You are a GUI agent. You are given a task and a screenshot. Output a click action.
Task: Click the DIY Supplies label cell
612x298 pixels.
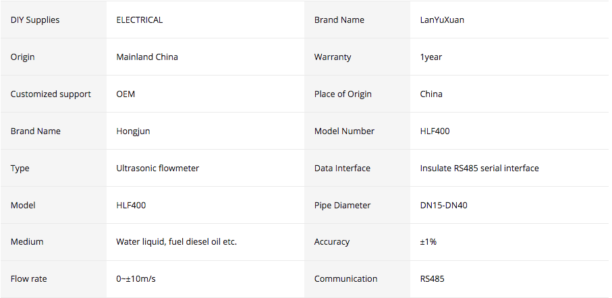click(35, 20)
